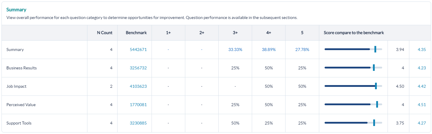This screenshot has height=134, width=432.
Task: Click Perceived Value benchmark 1770081
Action: pyautogui.click(x=138, y=105)
